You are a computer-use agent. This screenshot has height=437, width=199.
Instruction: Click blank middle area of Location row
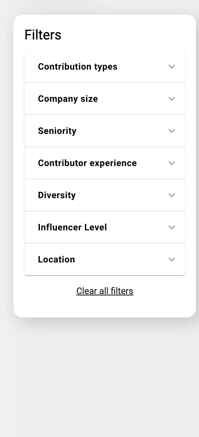121,260
